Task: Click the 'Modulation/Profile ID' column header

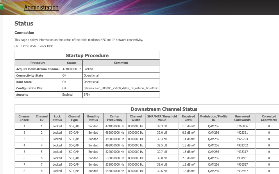Action: 214,118
